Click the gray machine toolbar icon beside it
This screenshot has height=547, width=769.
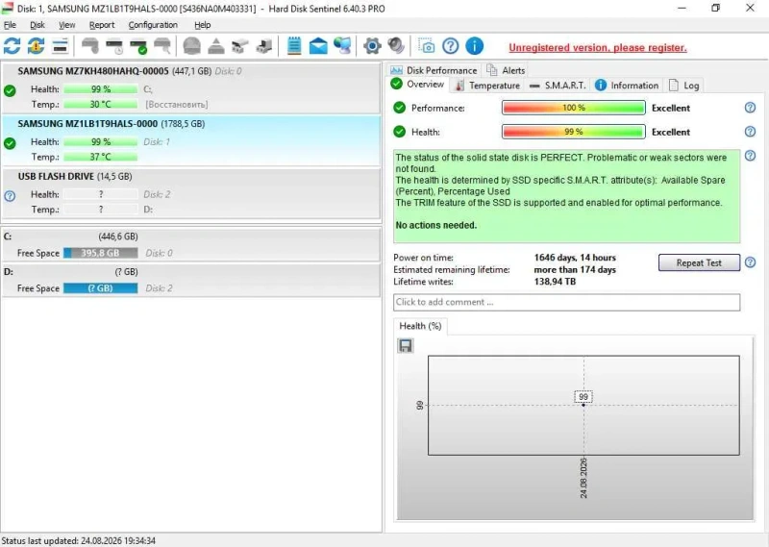click(x=263, y=46)
